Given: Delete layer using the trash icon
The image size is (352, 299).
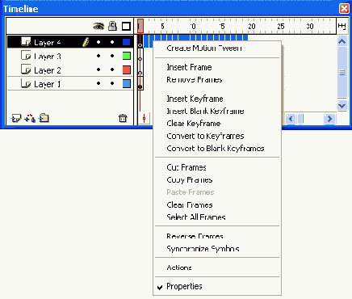Looking at the screenshot, I should click(x=123, y=118).
